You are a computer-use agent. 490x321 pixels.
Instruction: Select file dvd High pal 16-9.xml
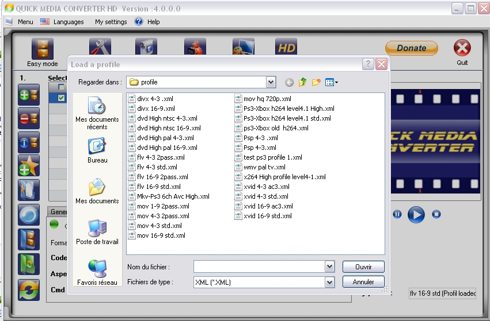(163, 148)
